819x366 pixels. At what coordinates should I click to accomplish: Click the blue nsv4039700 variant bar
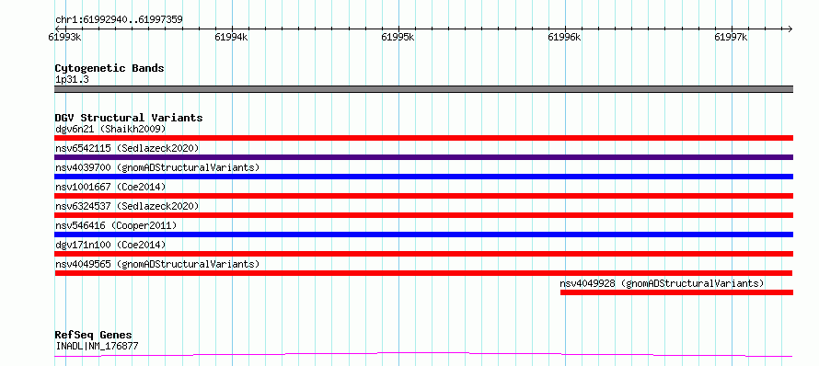tap(423, 177)
